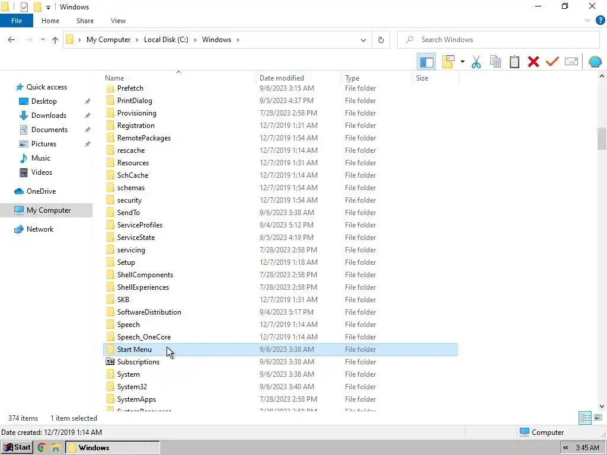Select the Prefetch folder

pos(130,88)
